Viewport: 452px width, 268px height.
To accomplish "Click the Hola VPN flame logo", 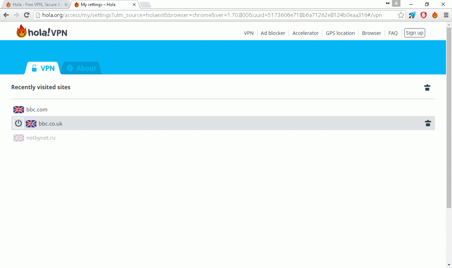I will pyautogui.click(x=42, y=31).
